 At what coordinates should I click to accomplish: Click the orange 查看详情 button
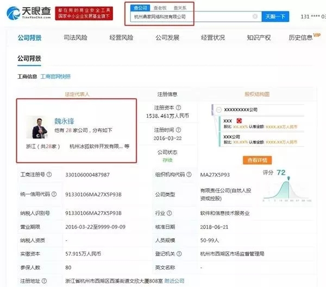pyautogui.click(x=257, y=160)
